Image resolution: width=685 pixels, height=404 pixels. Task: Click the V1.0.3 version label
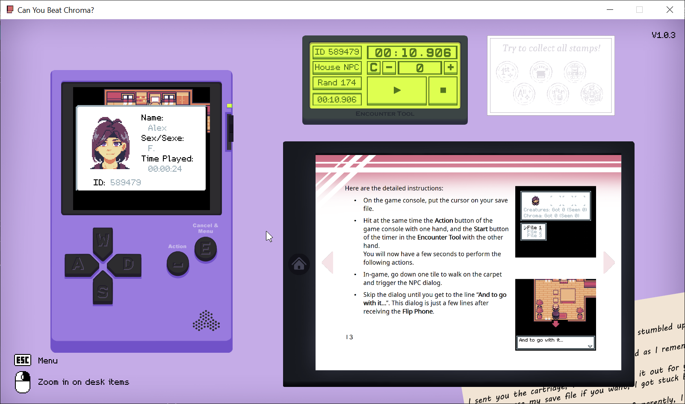coord(664,35)
